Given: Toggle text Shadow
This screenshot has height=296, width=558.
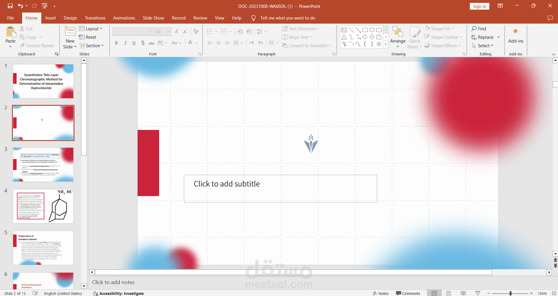Looking at the screenshot, I should [x=143, y=43].
